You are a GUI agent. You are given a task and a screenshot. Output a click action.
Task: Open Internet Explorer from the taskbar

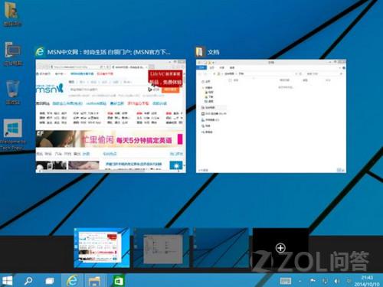(72, 281)
